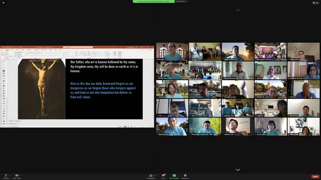The width and height of the screenshot is (321, 180).
Task: Click the Dictate microphone icon in PowerPoint
Action: coord(115,54)
